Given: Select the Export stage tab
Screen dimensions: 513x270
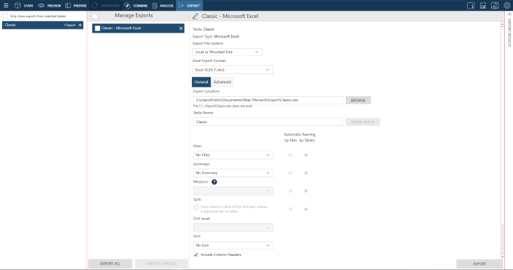Looking at the screenshot, I should coord(189,5).
